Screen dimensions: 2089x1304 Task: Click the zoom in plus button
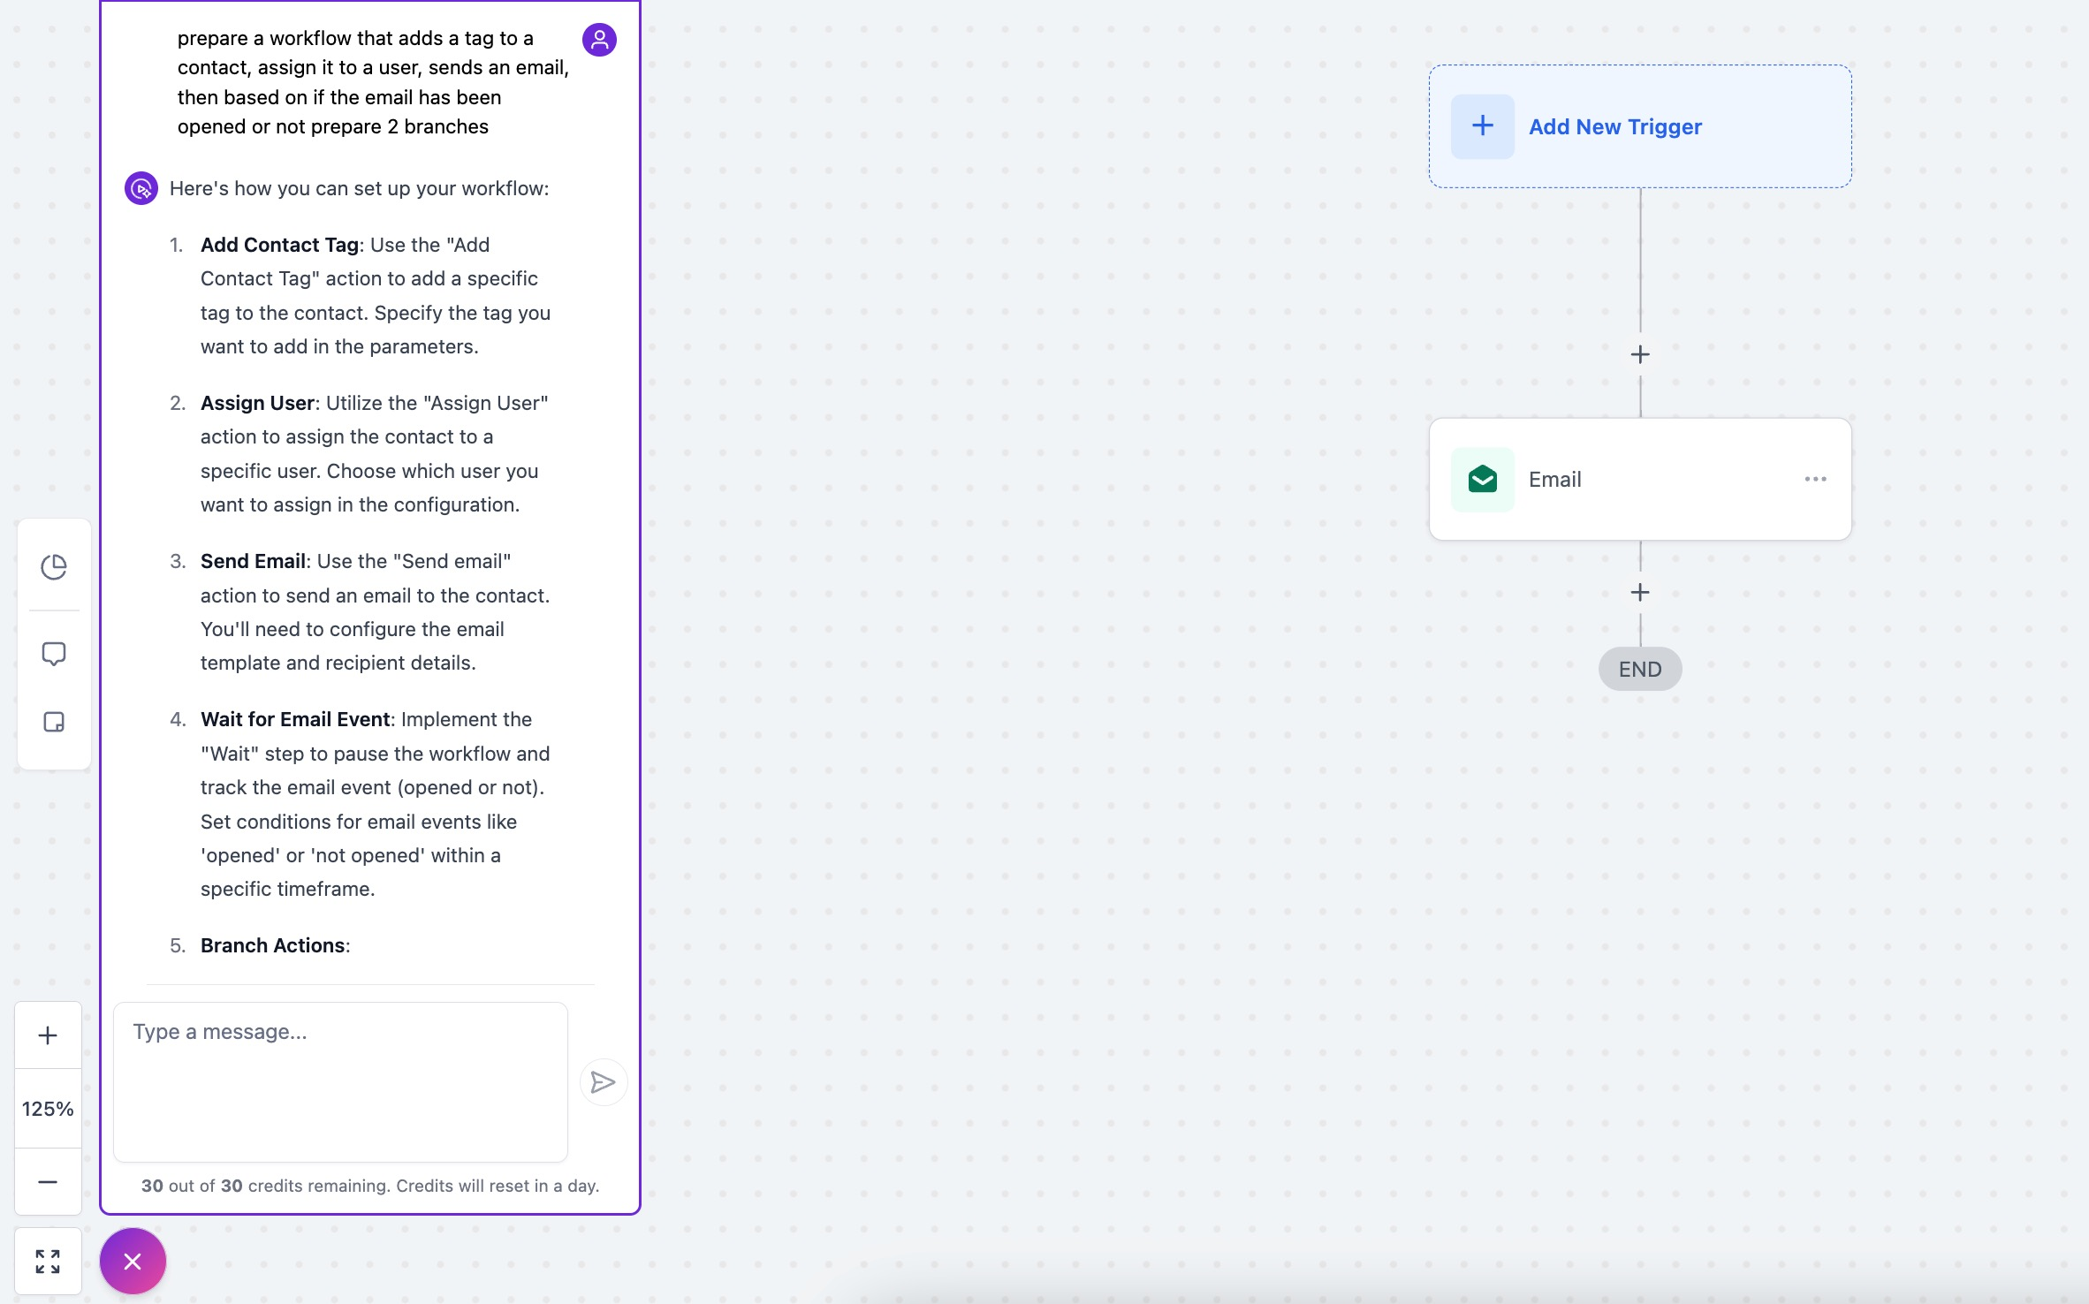48,1035
